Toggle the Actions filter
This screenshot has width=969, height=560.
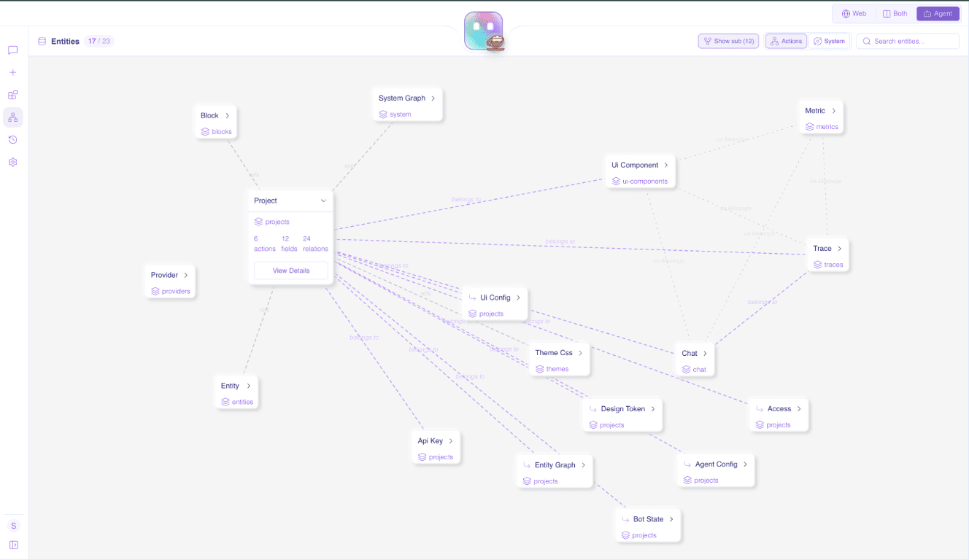[786, 42]
